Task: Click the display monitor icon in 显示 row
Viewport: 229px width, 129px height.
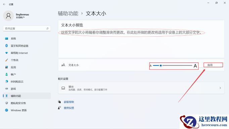Action: pyautogui.click(x=63, y=88)
